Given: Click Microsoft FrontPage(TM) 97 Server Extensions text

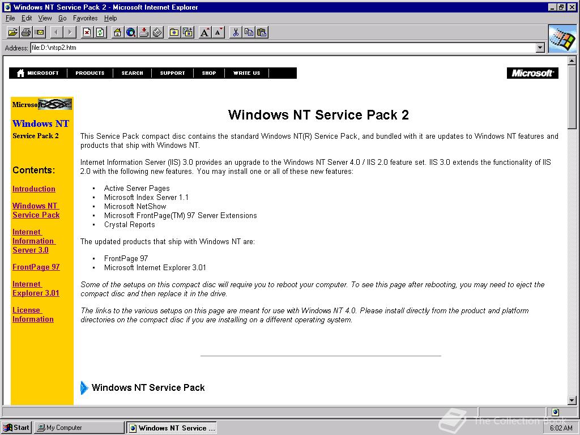Looking at the screenshot, I should point(181,216).
